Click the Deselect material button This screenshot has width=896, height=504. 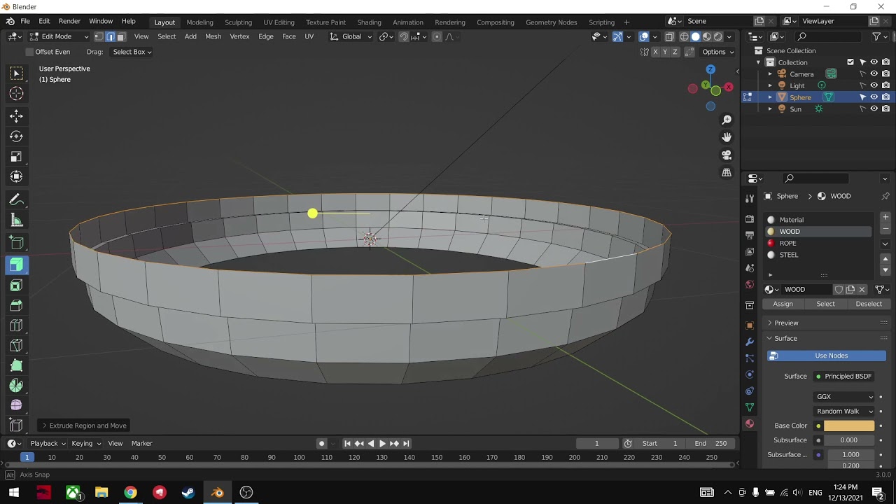869,304
